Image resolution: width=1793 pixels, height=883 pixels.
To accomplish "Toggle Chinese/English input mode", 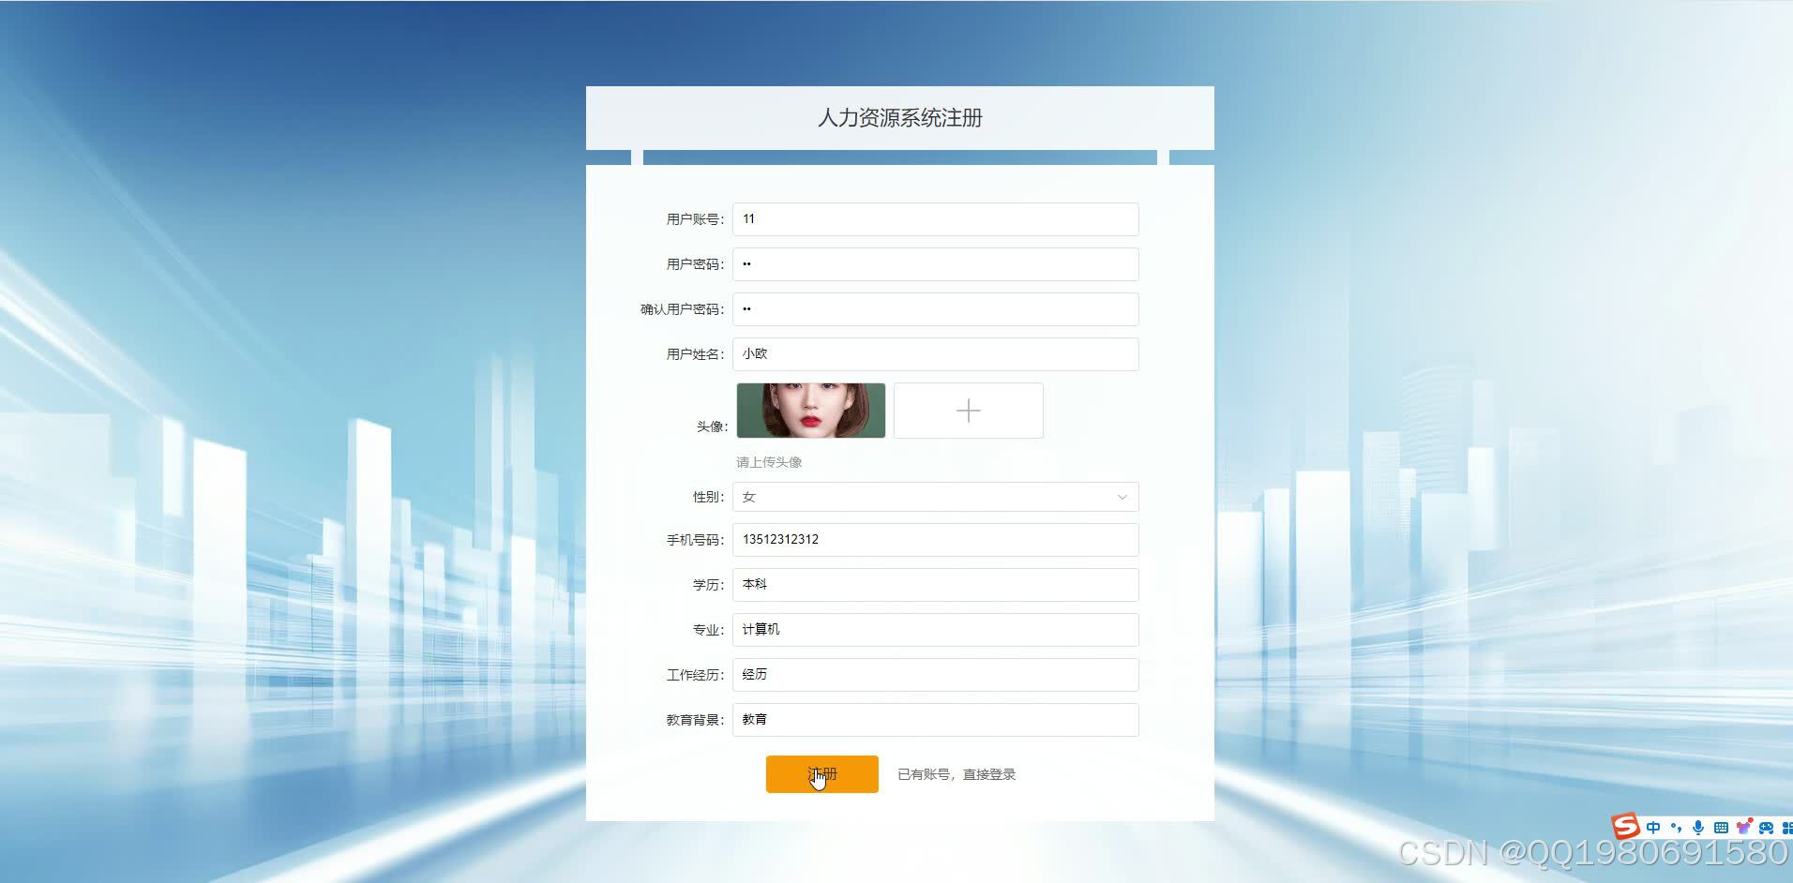I will tap(1653, 827).
